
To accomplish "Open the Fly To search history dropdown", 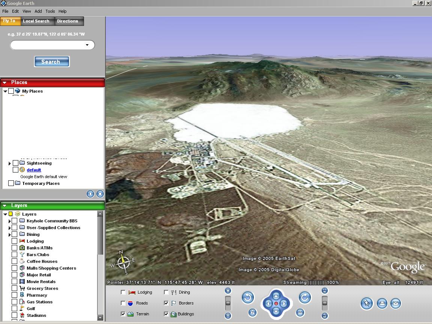I will [x=87, y=45].
